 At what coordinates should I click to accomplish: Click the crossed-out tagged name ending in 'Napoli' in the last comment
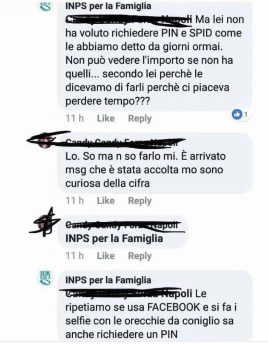point(129,293)
